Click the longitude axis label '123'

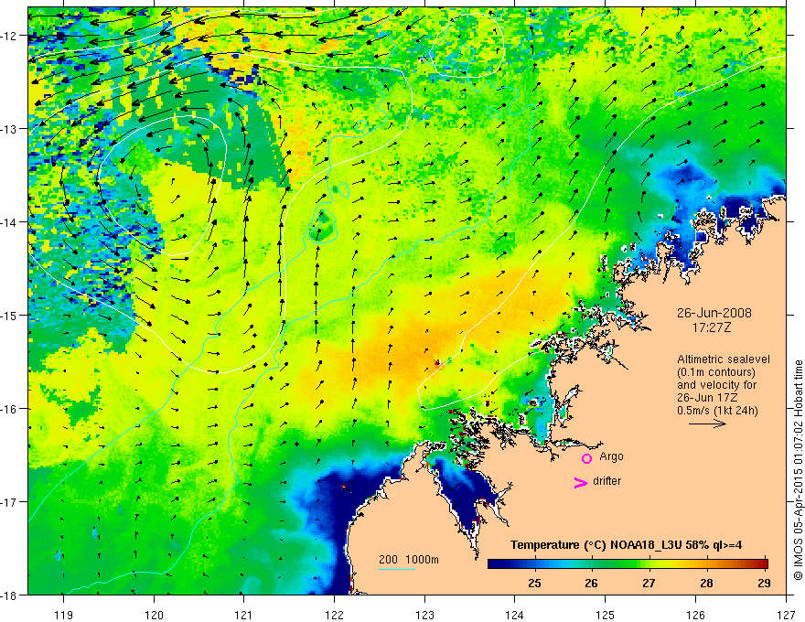click(x=424, y=615)
